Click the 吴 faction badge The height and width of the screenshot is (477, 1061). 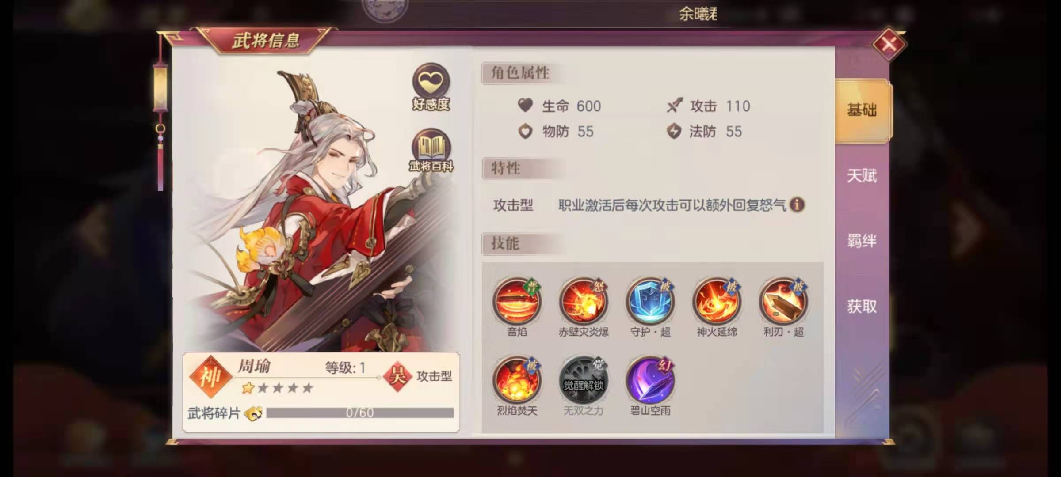tap(397, 376)
